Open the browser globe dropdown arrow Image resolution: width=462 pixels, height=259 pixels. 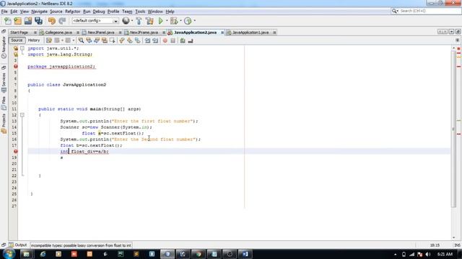coord(132,21)
